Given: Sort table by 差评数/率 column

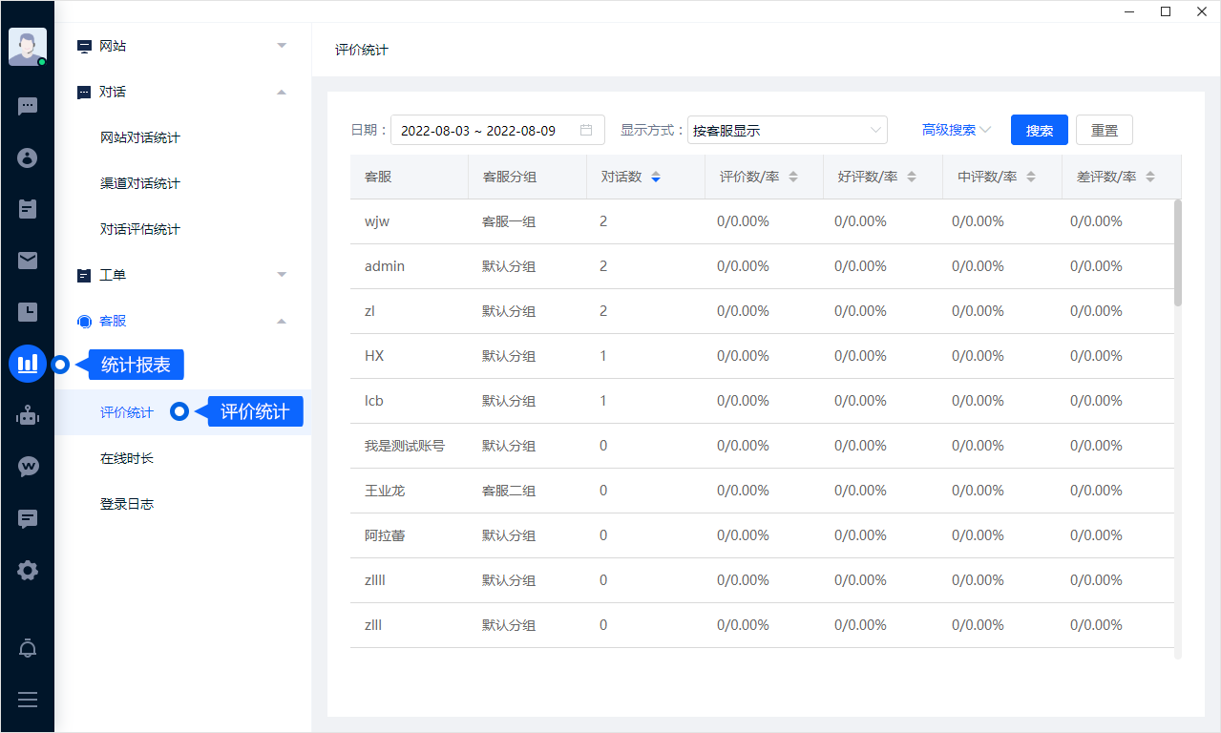Looking at the screenshot, I should pos(1149,178).
